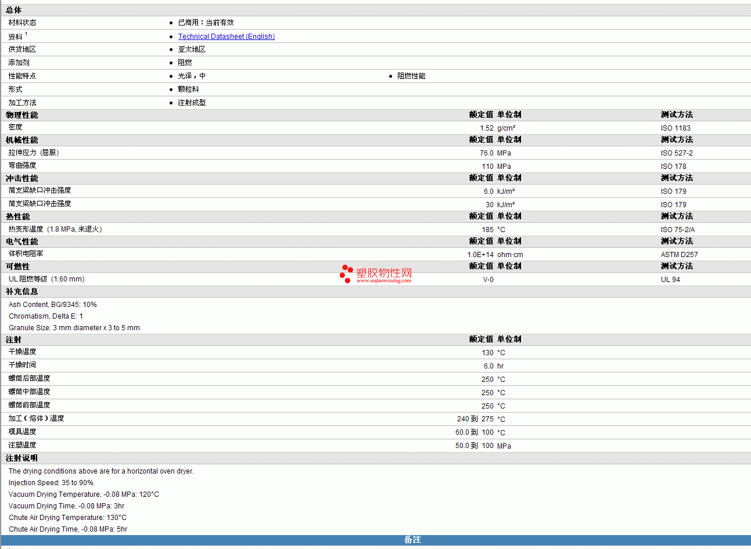Click the 已商用：当前有效 value
The width and height of the screenshot is (751, 549).
[x=206, y=23]
